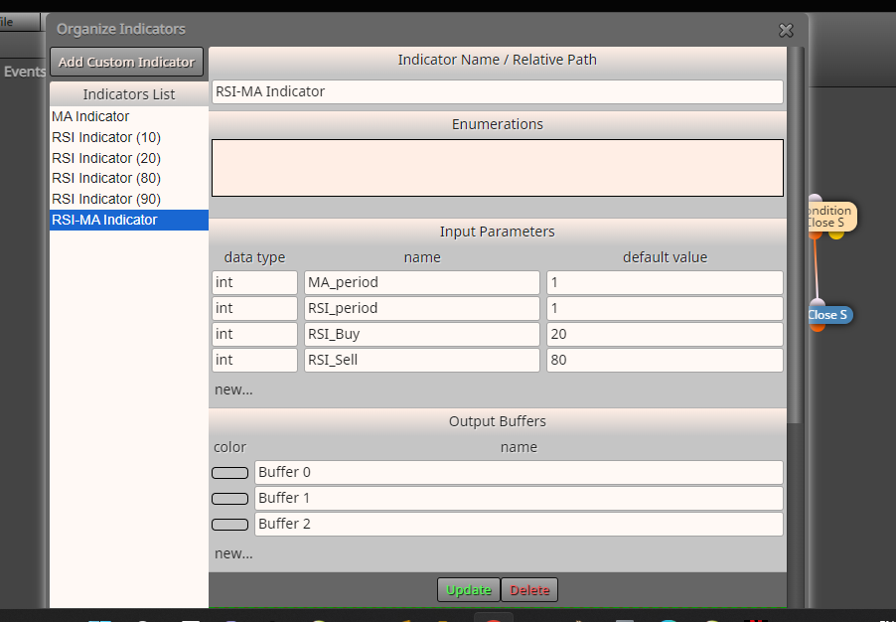Add new input parameter row

click(233, 389)
